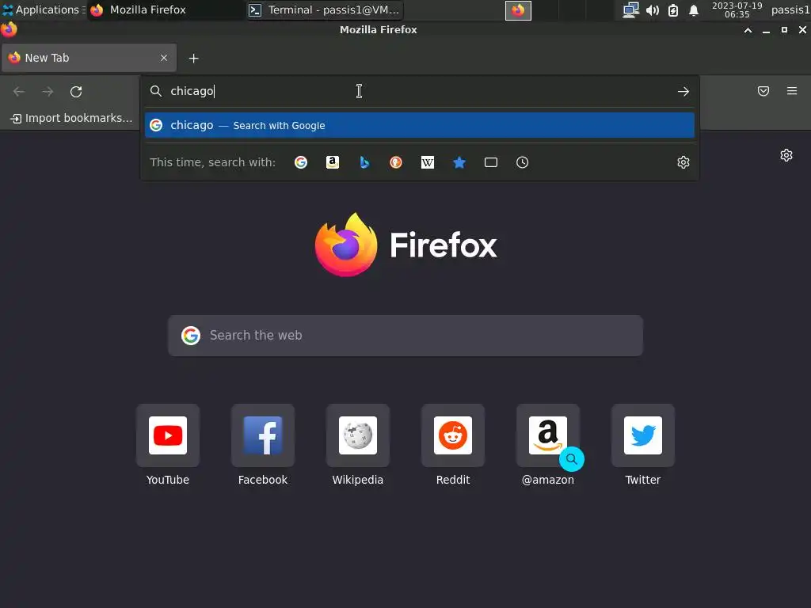811x608 pixels.
Task: Search with Google one-off icon
Action: click(x=300, y=162)
